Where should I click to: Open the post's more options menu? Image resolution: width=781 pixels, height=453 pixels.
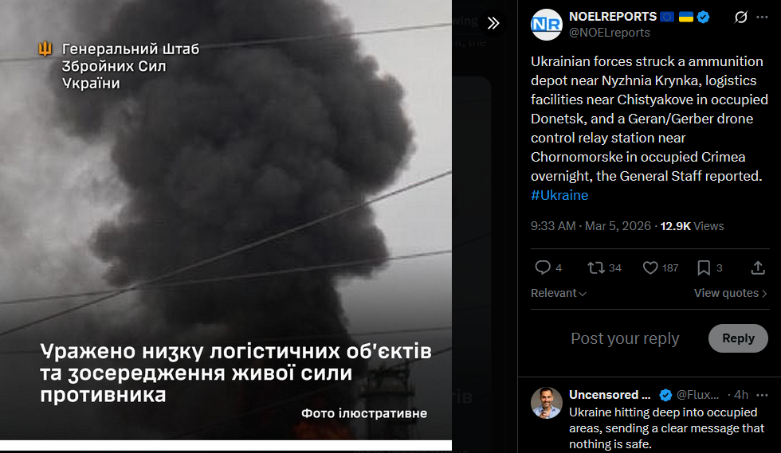pos(762,18)
